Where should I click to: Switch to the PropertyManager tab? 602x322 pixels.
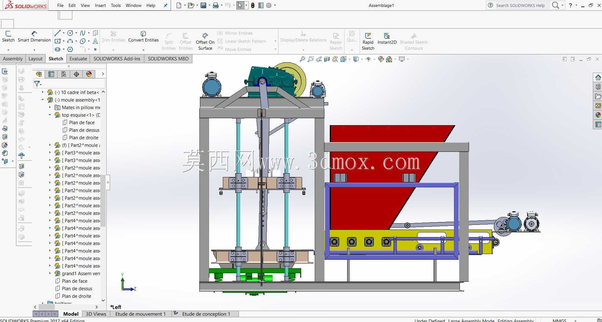[x=51, y=74]
